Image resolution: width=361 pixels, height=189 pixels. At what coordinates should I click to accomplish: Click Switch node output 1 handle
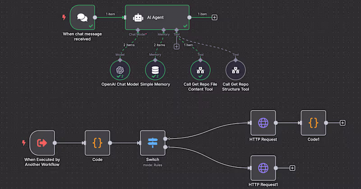point(165,147)
